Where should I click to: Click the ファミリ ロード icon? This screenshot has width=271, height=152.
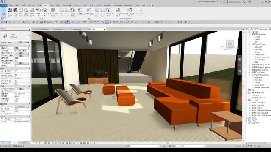[x=108, y=12]
